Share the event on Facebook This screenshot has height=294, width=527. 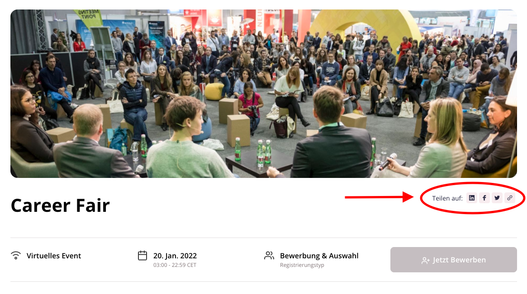point(484,198)
